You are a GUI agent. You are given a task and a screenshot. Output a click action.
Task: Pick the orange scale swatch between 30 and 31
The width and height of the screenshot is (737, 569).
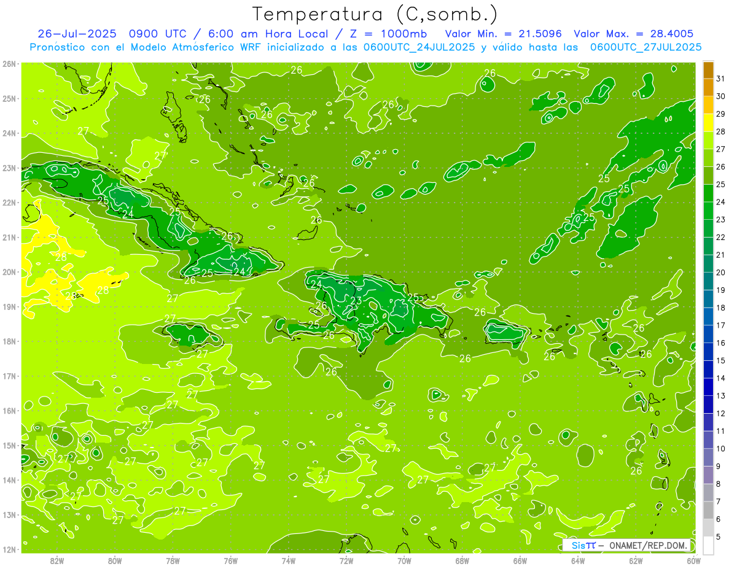708,88
